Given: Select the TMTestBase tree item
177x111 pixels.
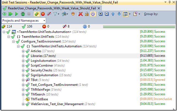Looking at the screenshot, I should click(39, 99).
